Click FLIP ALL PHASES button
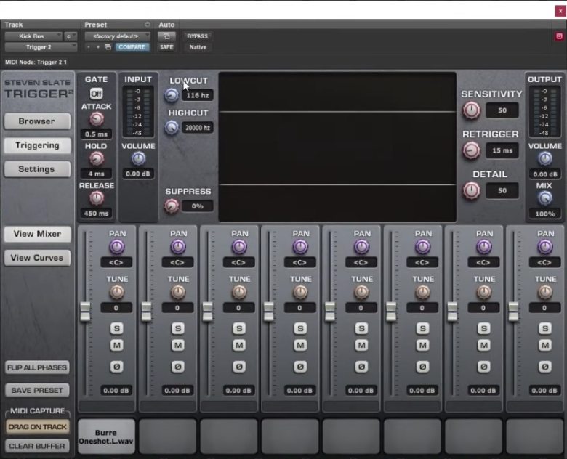Screen dimensions: 567x459 [37, 367]
